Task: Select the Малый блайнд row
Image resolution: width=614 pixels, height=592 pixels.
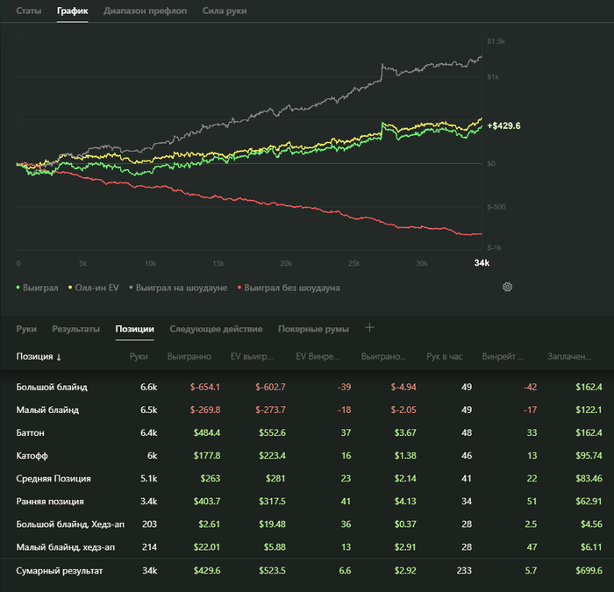Action: [307, 410]
